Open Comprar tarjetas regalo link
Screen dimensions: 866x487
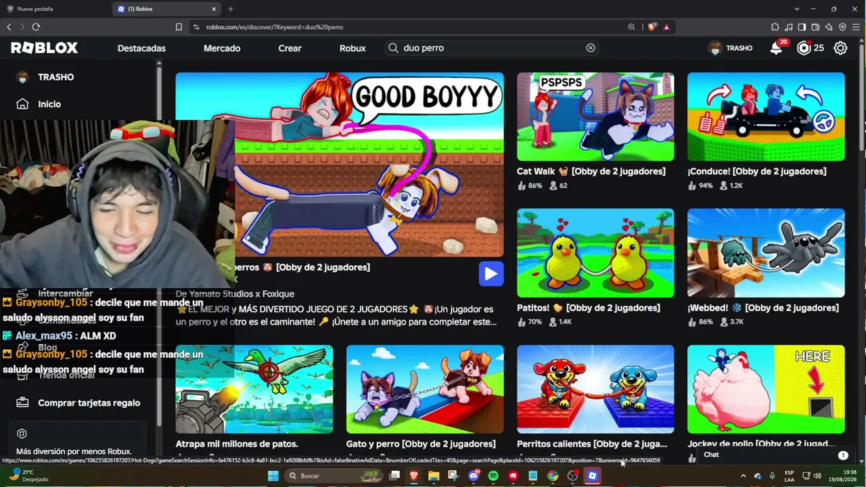click(89, 402)
